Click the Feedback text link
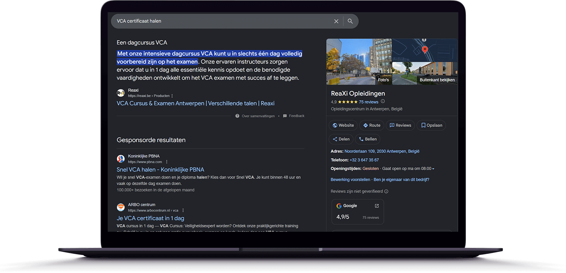This screenshot has height=273, width=566. point(297,116)
